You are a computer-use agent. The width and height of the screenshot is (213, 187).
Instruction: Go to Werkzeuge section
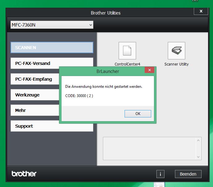(x=34, y=95)
